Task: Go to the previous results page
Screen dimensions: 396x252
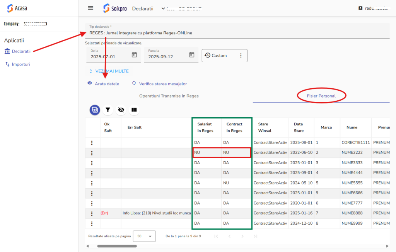Action: (x=229, y=236)
